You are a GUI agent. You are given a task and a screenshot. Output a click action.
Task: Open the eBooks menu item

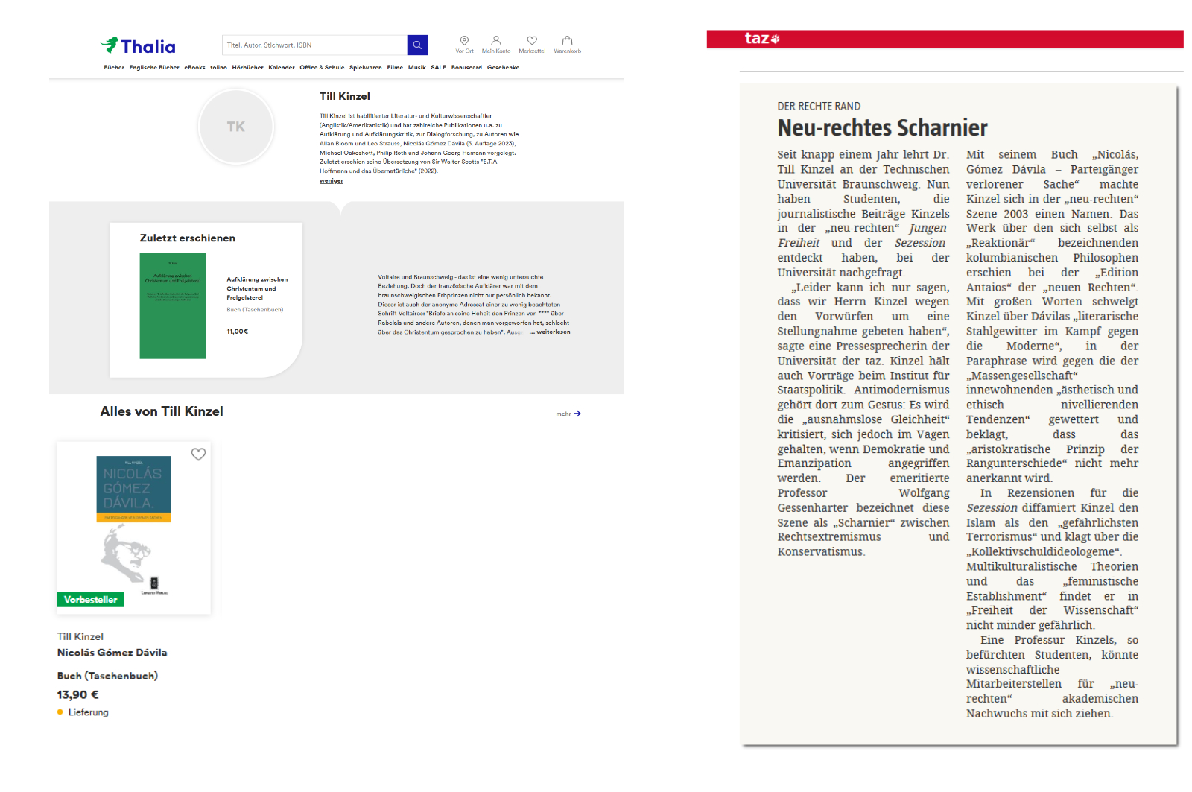194,68
